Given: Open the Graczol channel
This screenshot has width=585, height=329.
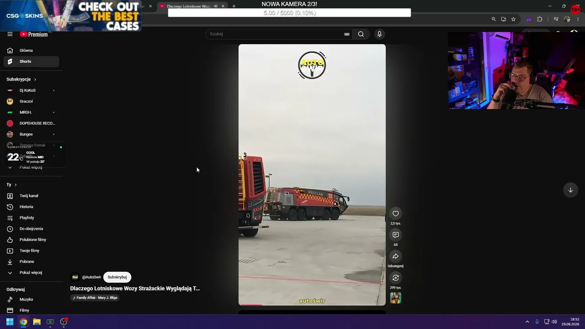Looking at the screenshot, I should click(31, 101).
